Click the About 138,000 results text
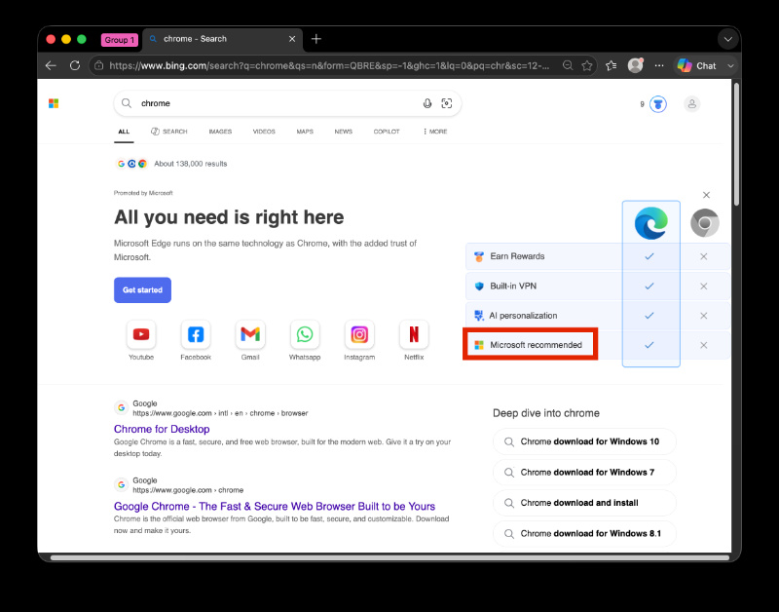This screenshot has width=779, height=612. [190, 164]
